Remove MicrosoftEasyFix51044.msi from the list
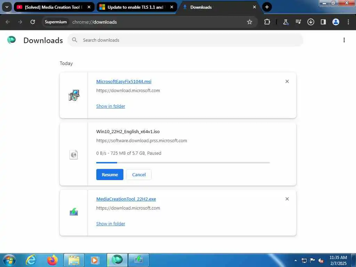 tap(287, 81)
